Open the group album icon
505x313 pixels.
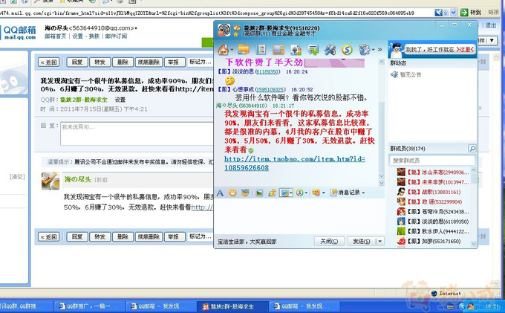coord(278,50)
